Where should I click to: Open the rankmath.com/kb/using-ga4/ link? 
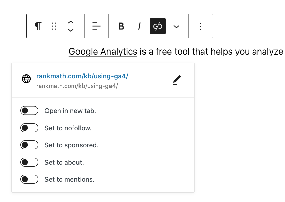[82, 76]
